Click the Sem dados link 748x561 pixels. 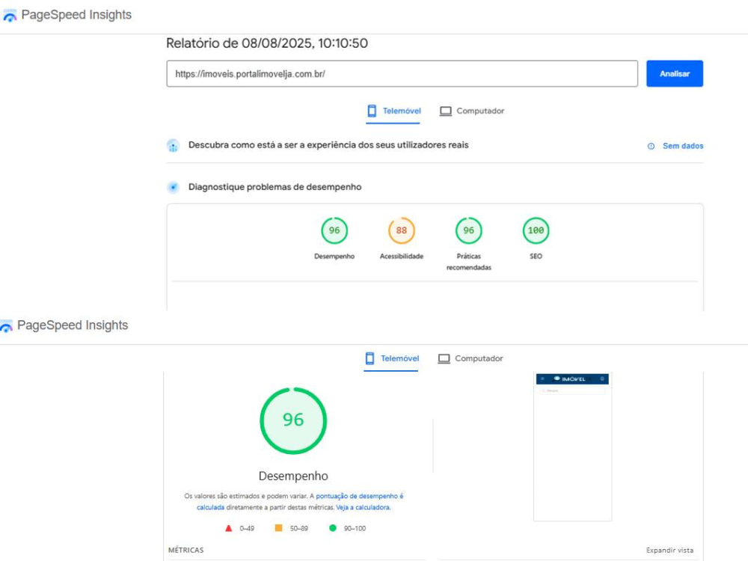(x=683, y=146)
